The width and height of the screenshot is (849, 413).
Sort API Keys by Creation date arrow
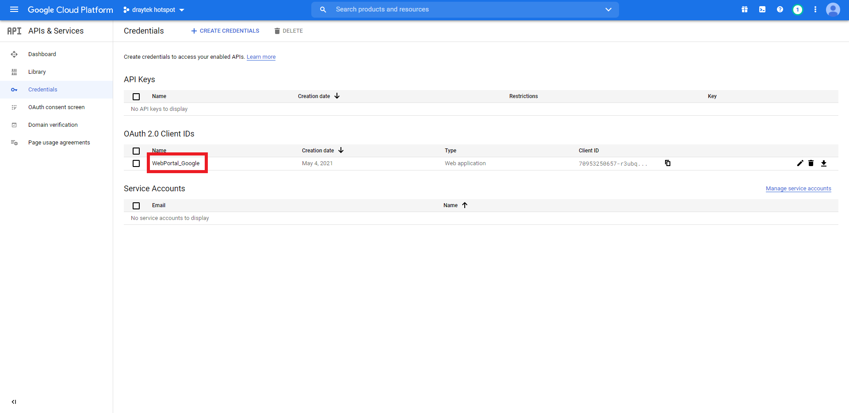(x=337, y=96)
